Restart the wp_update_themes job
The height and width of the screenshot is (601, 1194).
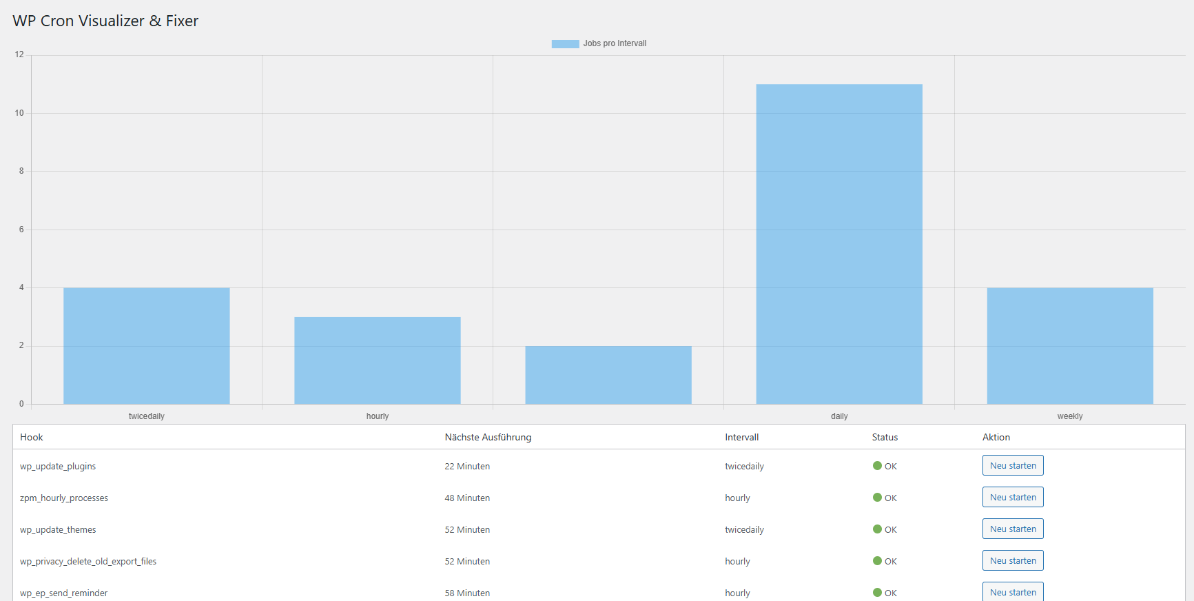[x=1012, y=529]
